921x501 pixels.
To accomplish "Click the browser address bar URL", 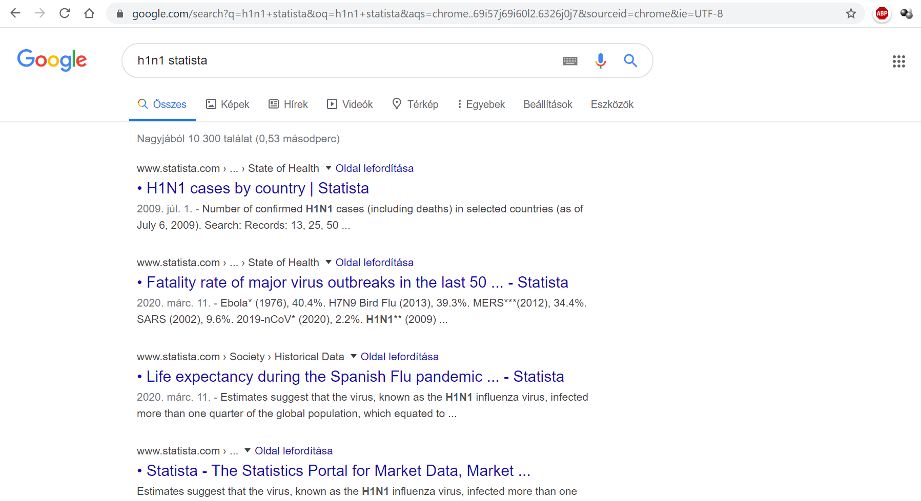I will 427,14.
